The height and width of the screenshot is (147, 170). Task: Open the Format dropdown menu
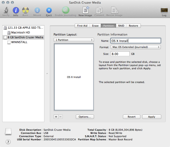click(136, 47)
